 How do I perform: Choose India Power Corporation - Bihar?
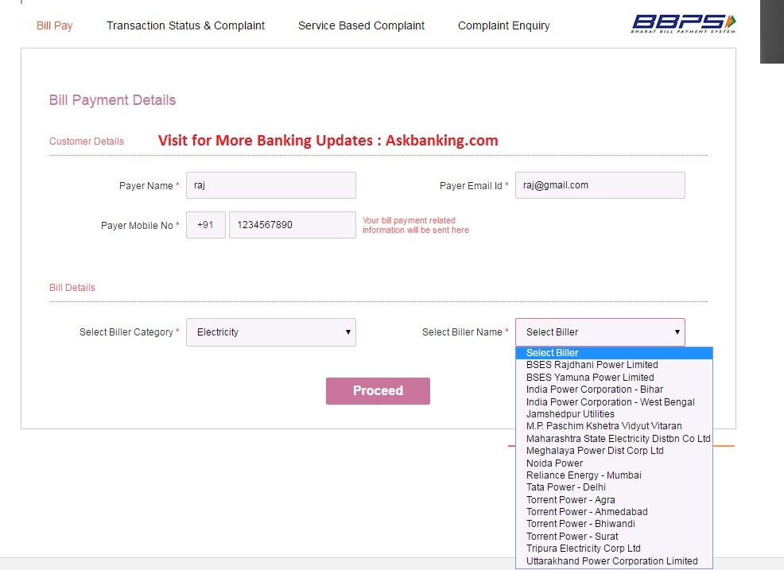pos(614,390)
